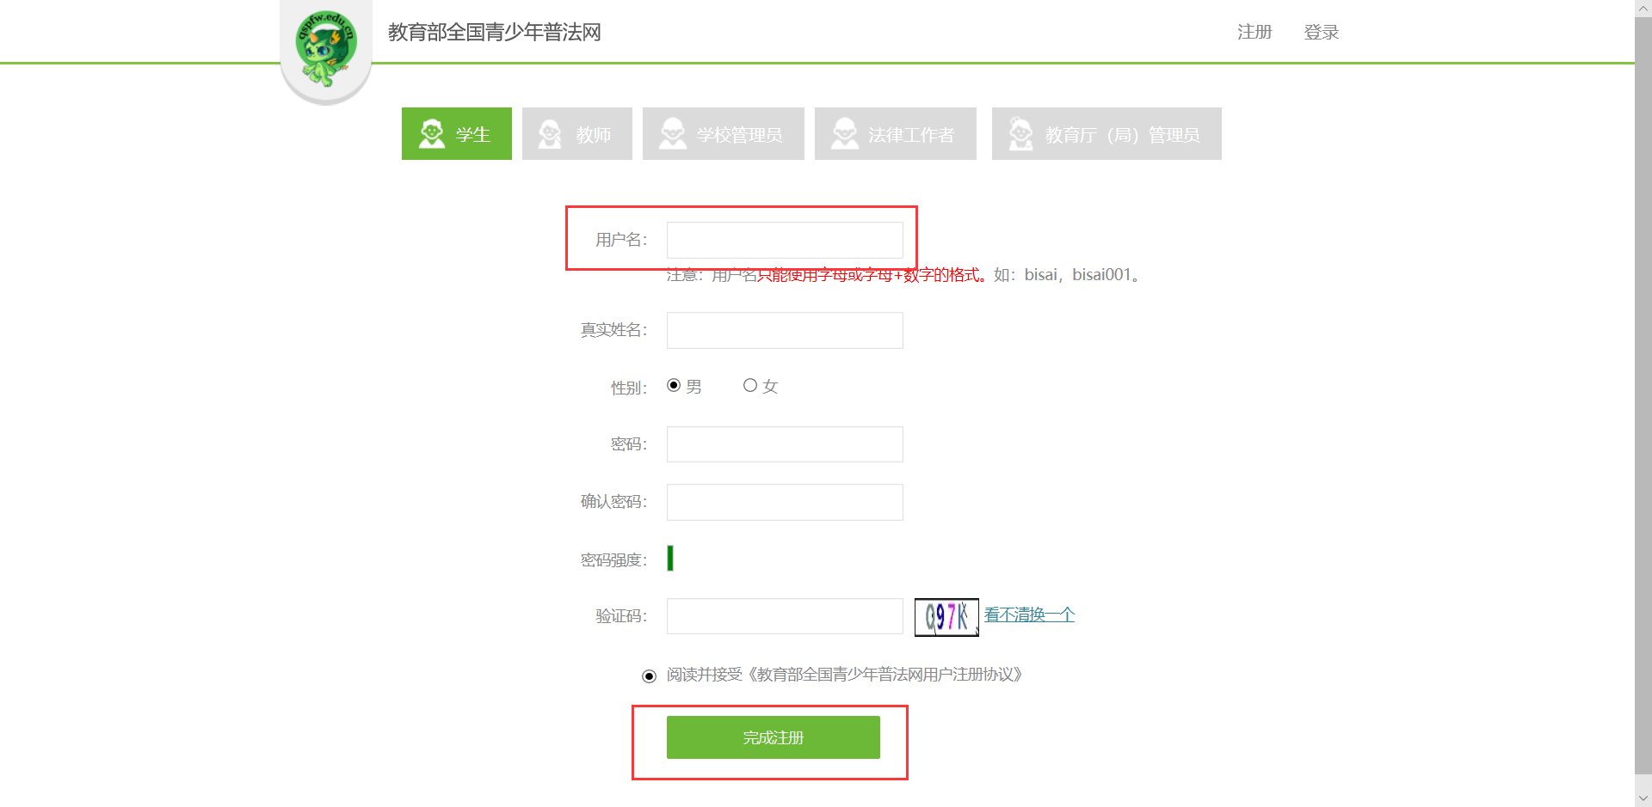This screenshot has height=807, width=1652.
Task: Click the 完成注册 submit button
Action: (772, 737)
